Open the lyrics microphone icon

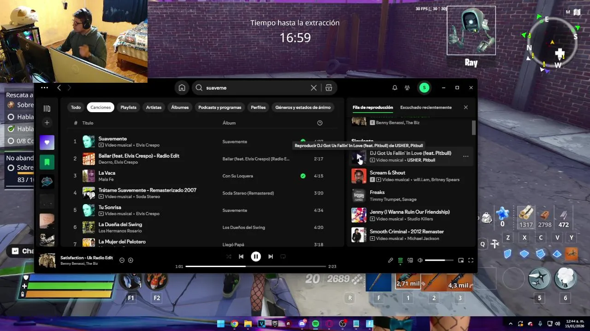click(390, 260)
